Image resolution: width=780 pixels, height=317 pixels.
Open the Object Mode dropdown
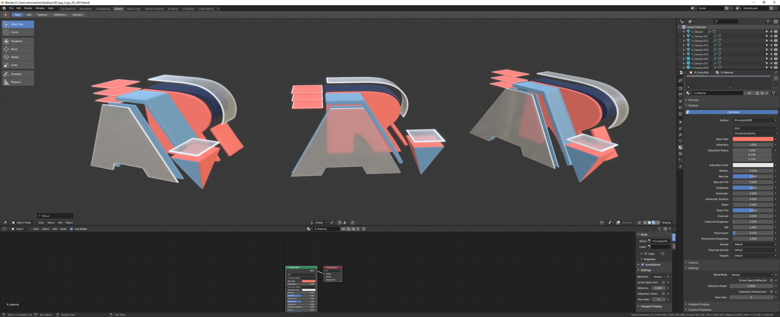23,222
